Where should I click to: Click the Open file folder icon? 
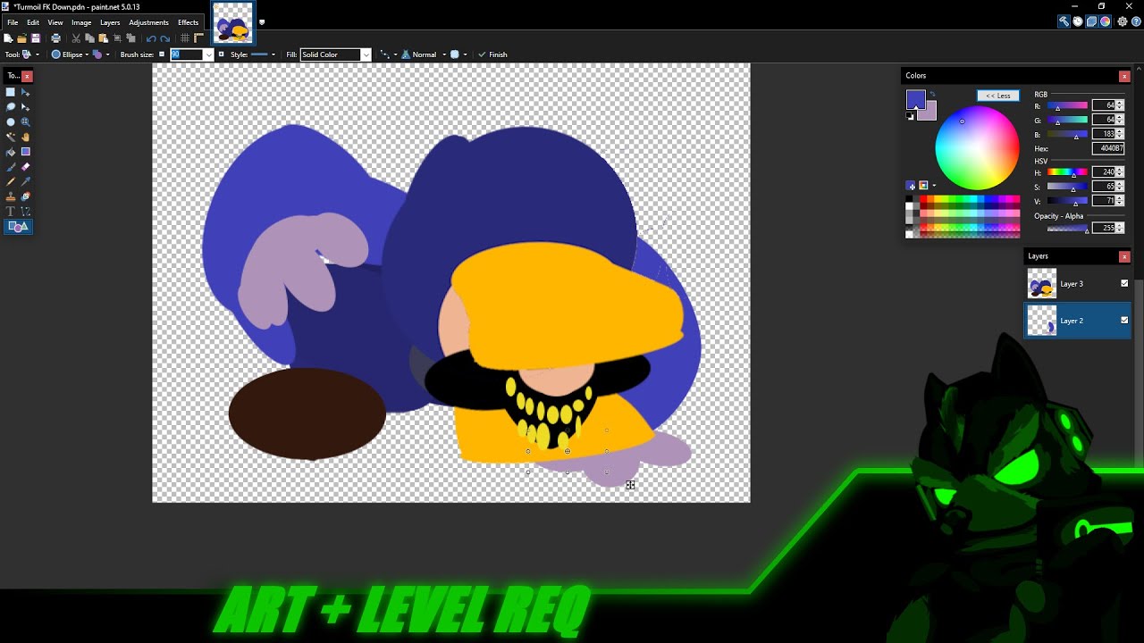21,38
